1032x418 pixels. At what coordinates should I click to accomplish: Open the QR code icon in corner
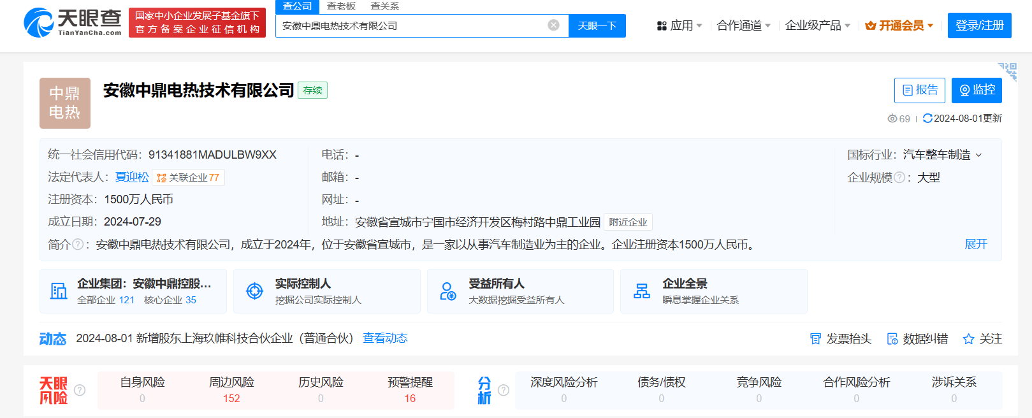tap(1007, 71)
